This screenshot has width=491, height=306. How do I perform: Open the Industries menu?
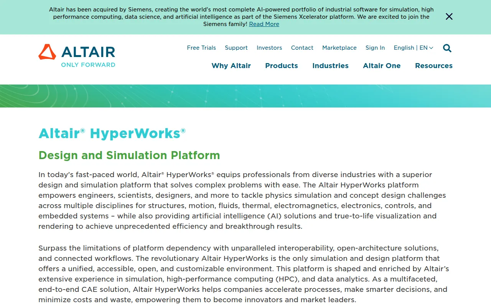[x=330, y=66]
